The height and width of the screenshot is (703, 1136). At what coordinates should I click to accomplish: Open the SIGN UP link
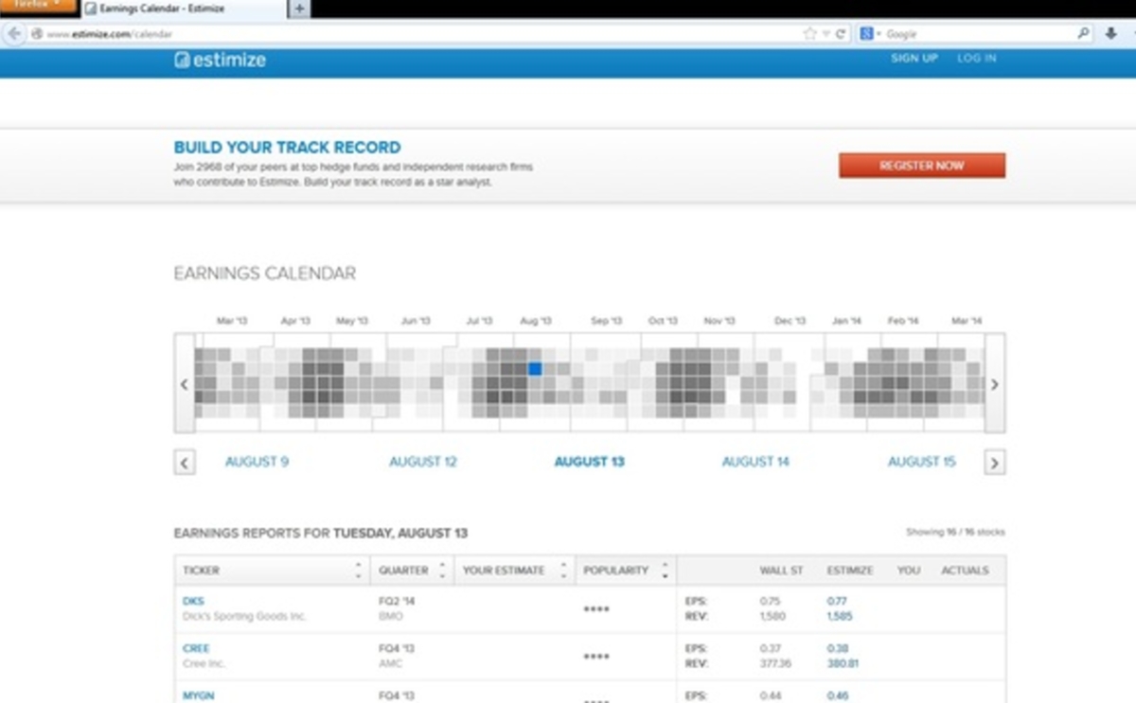point(914,59)
